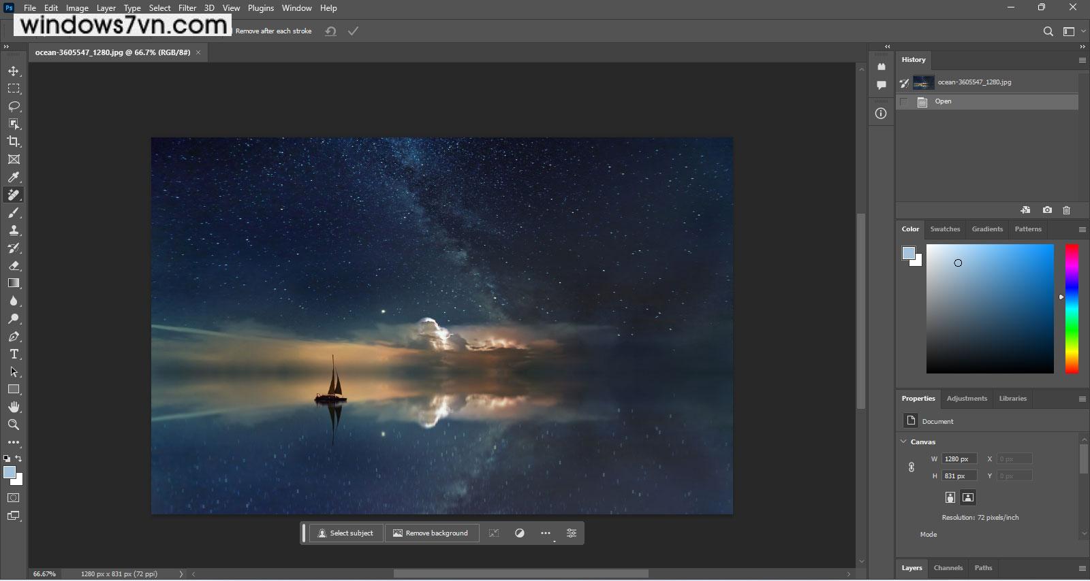Select the Pen tool
Viewport: 1090px width, 581px height.
(x=14, y=336)
